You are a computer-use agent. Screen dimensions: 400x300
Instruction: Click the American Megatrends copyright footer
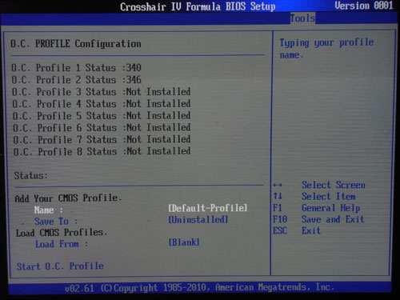[199, 287]
